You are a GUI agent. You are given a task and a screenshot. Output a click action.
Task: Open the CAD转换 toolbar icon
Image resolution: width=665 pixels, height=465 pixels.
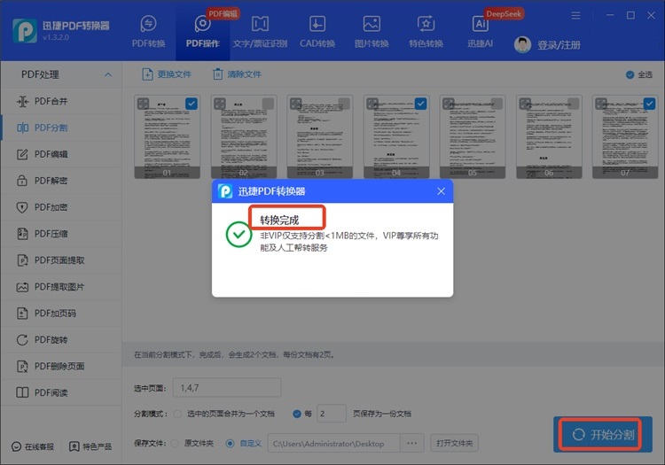317,30
